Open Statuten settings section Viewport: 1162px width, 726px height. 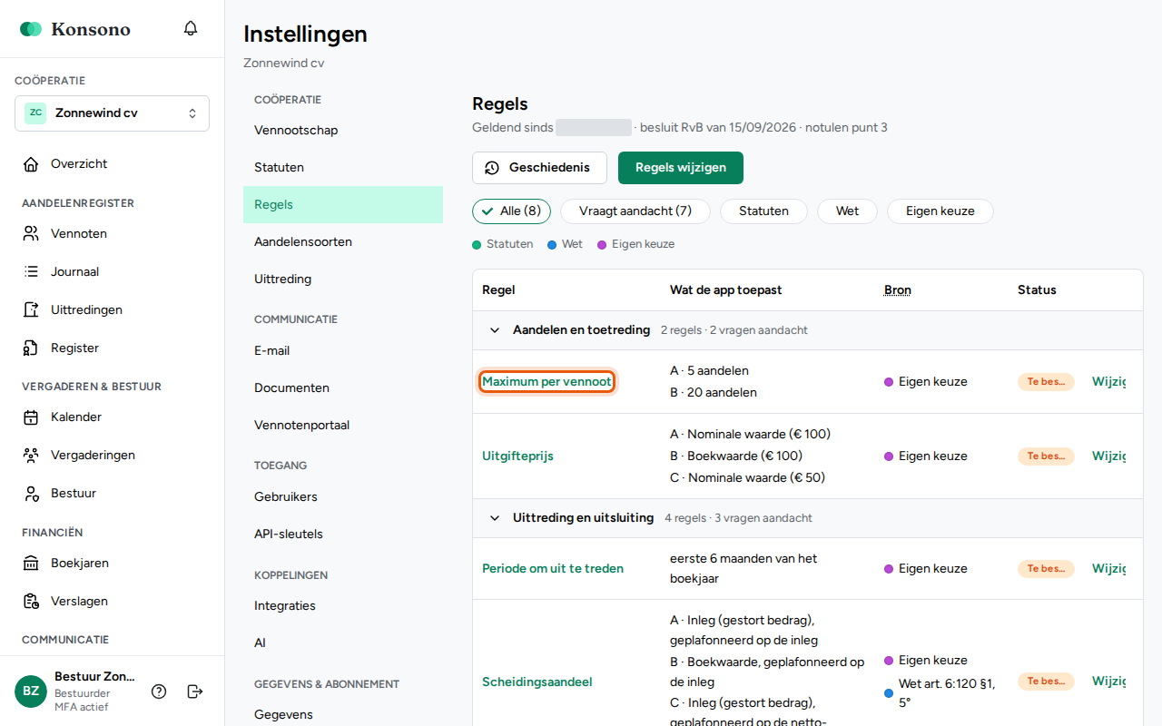click(343, 168)
